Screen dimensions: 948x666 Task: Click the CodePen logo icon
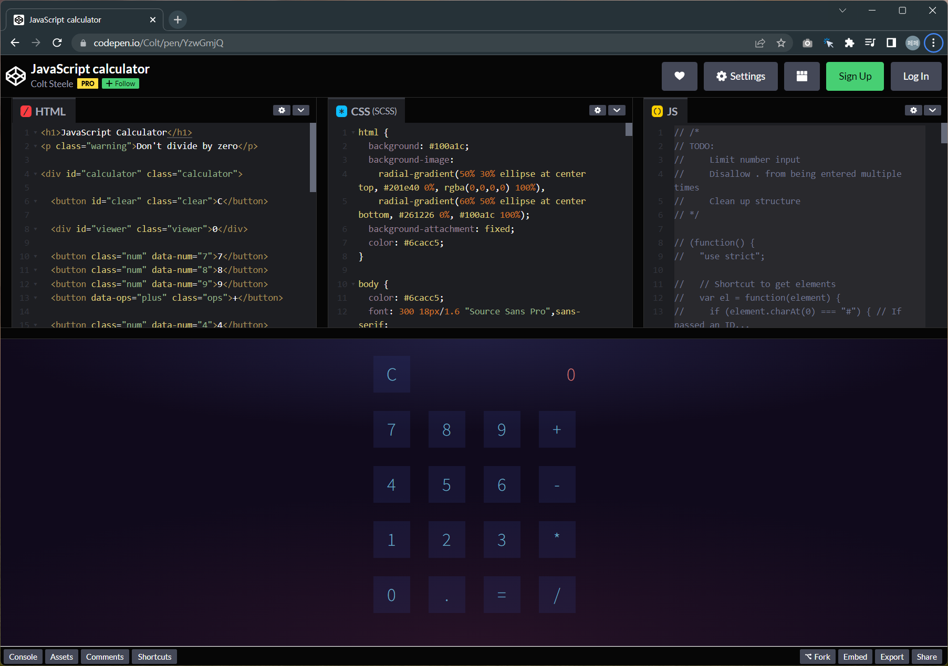click(16, 76)
